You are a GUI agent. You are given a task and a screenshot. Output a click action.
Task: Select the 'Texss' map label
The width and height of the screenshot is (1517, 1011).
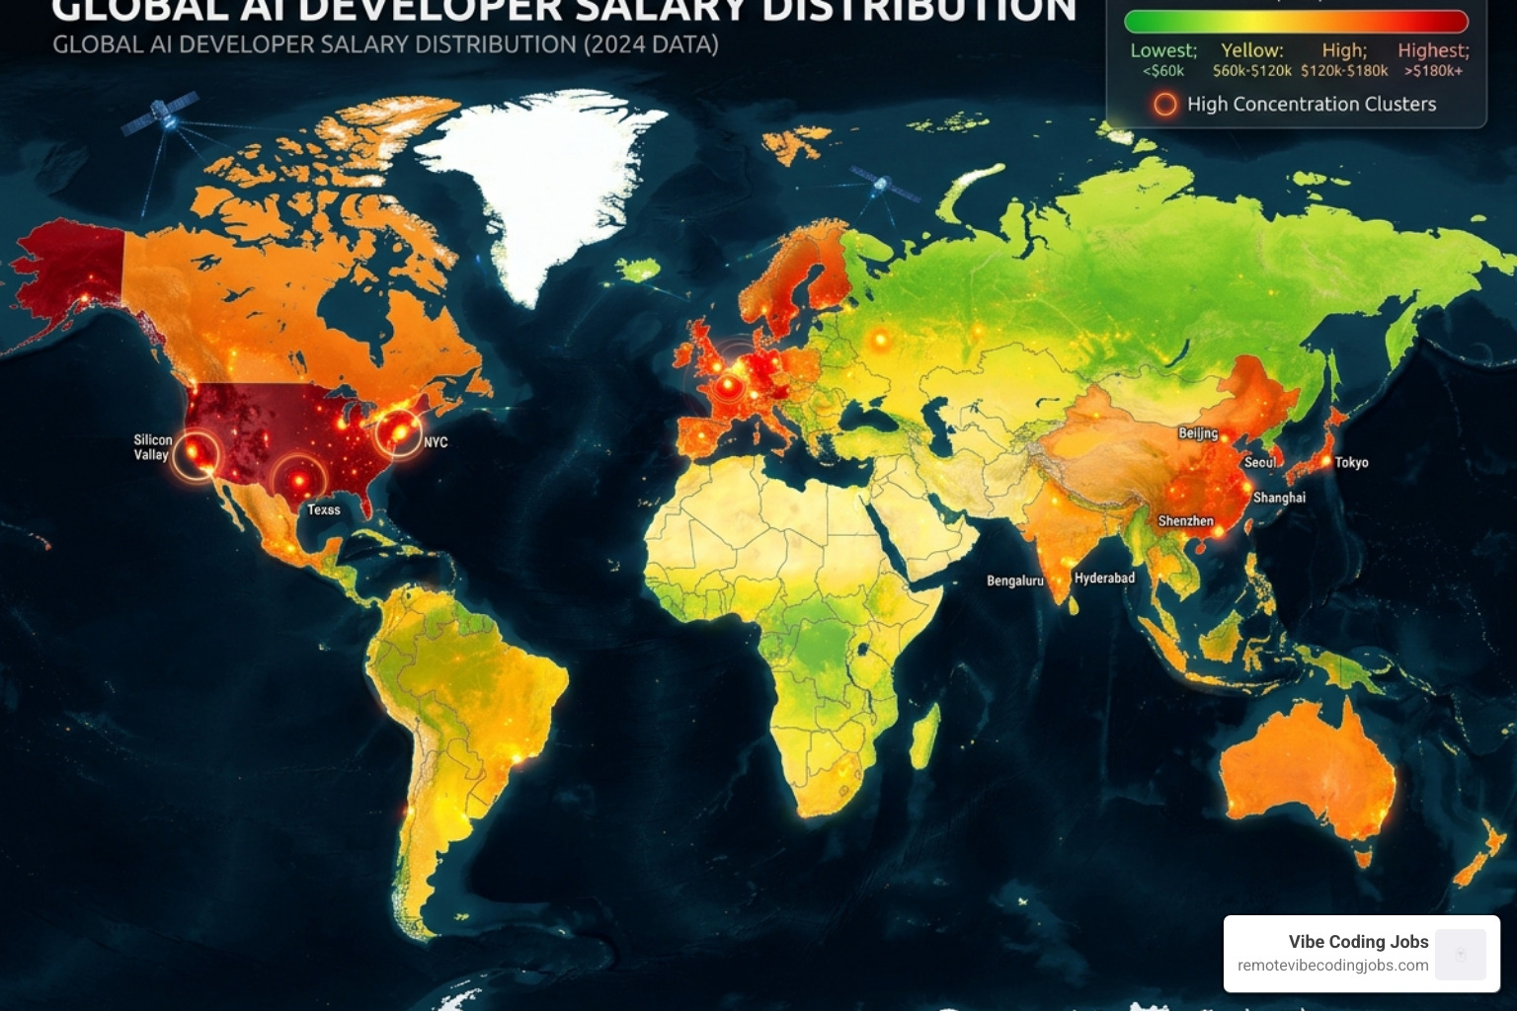point(324,509)
